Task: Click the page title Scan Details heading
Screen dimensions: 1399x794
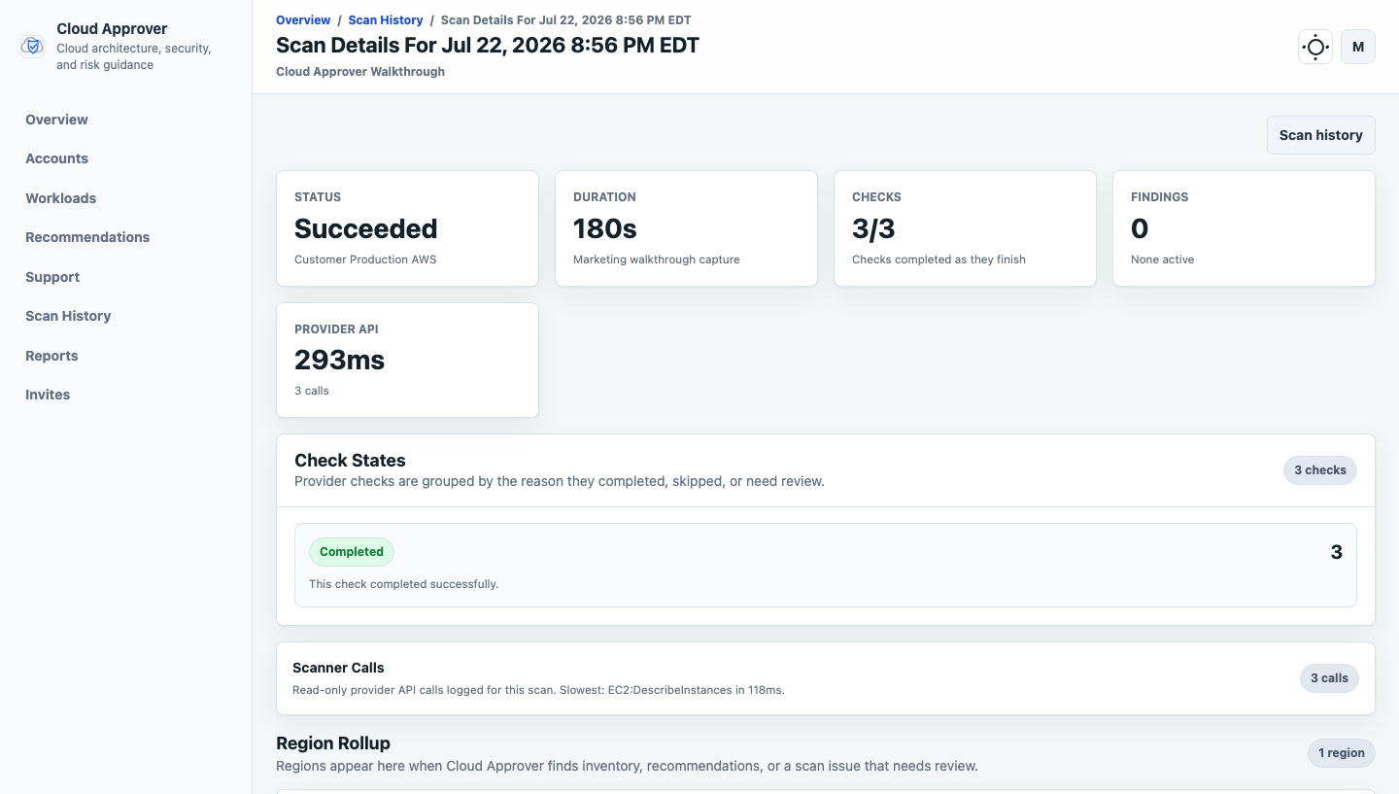Action: click(488, 45)
